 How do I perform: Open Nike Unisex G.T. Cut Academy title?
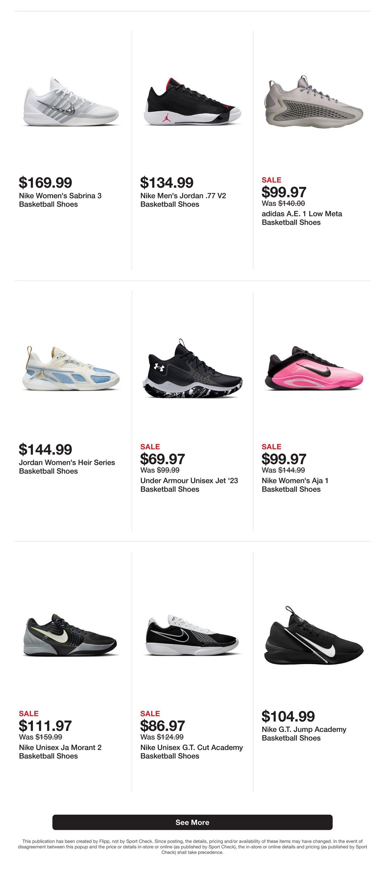point(191,752)
